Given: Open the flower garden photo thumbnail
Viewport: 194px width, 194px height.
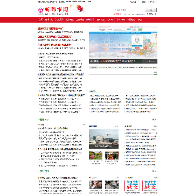Looking at the screenshot, I should click(x=95, y=155).
